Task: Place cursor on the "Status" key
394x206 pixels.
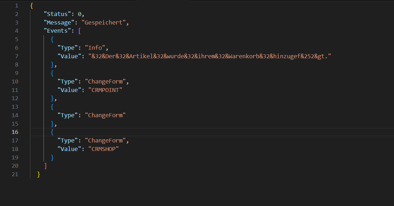Action: click(57, 14)
